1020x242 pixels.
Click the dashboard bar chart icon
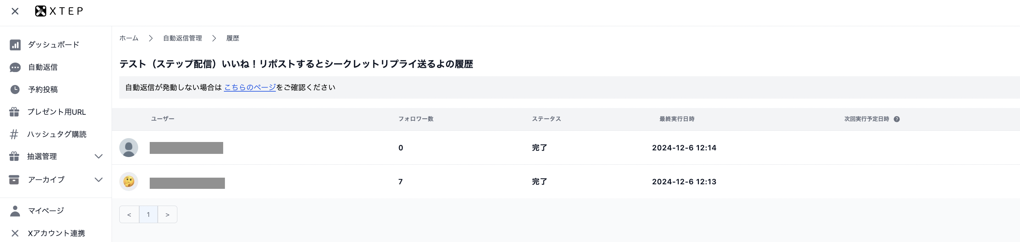[15, 45]
